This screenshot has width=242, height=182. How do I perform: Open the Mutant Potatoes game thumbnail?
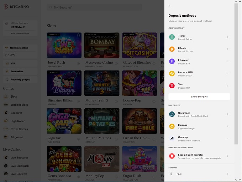tap(102, 121)
